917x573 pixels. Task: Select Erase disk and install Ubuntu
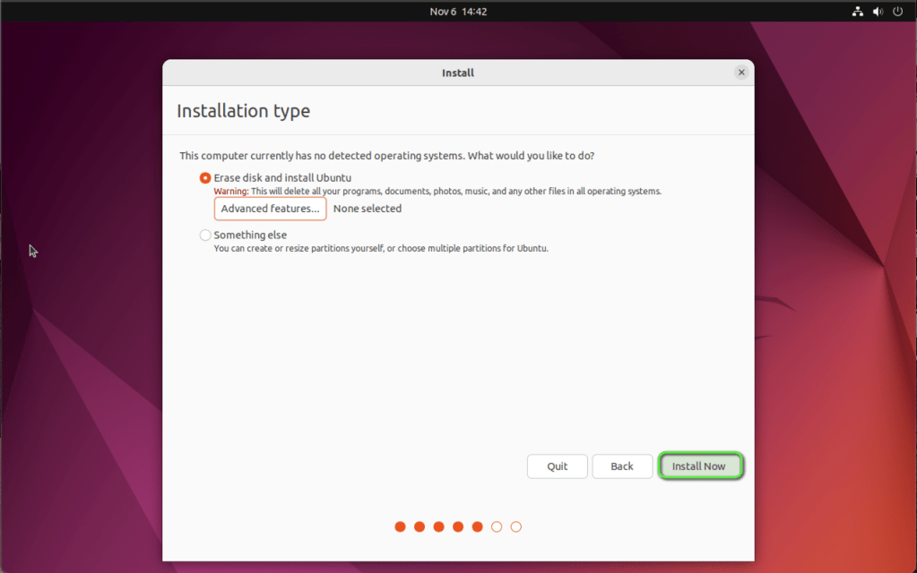(x=204, y=177)
